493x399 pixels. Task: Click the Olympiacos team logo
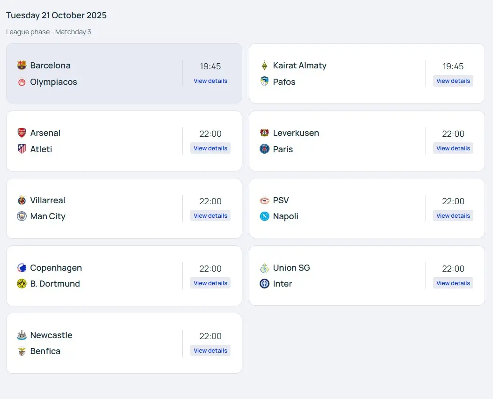coord(22,82)
